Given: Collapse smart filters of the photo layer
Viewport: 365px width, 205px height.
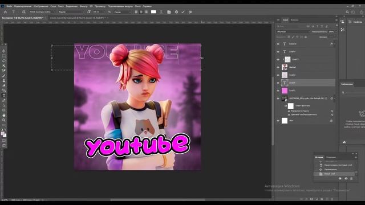Looking at the screenshot, I should click(x=335, y=99).
